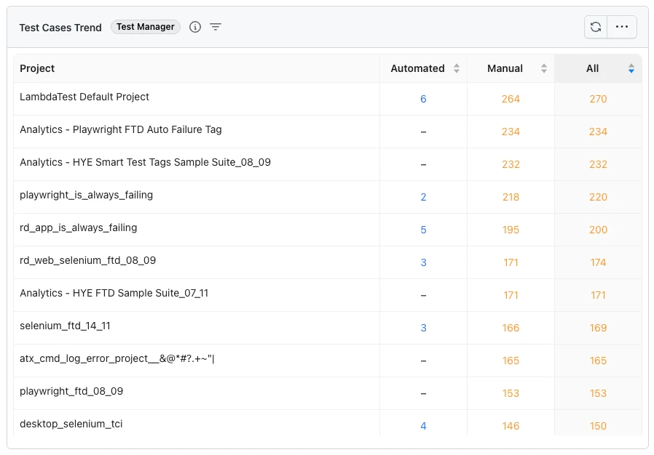Open automated count 2 for playwright_is_always_failing
The image size is (654, 455).
(423, 197)
